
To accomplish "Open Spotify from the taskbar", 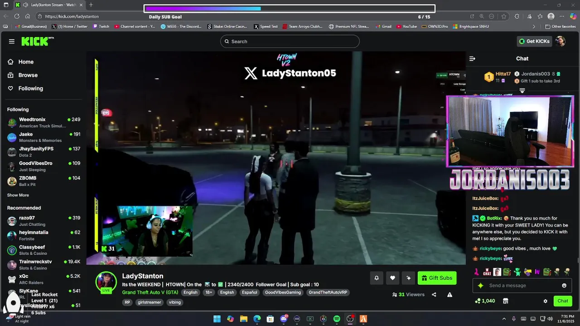I will click(337, 319).
